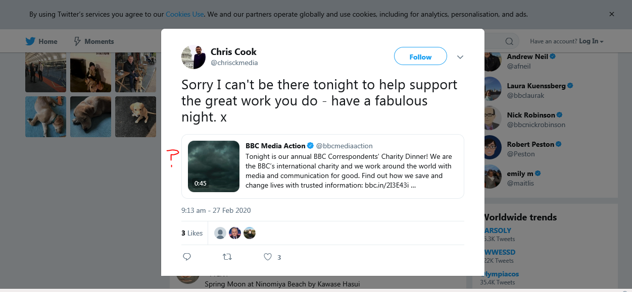Click the reply speech bubble icon

pos(187,257)
